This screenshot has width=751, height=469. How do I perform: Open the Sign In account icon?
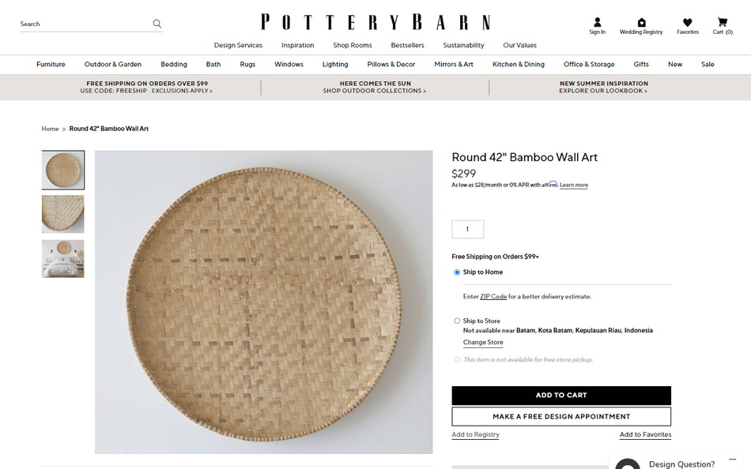click(x=597, y=23)
